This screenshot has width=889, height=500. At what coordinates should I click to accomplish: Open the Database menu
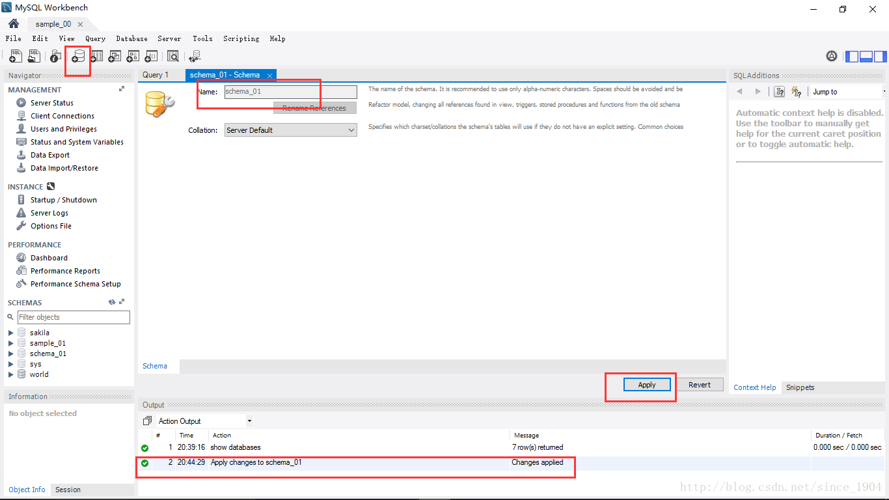pyautogui.click(x=132, y=38)
